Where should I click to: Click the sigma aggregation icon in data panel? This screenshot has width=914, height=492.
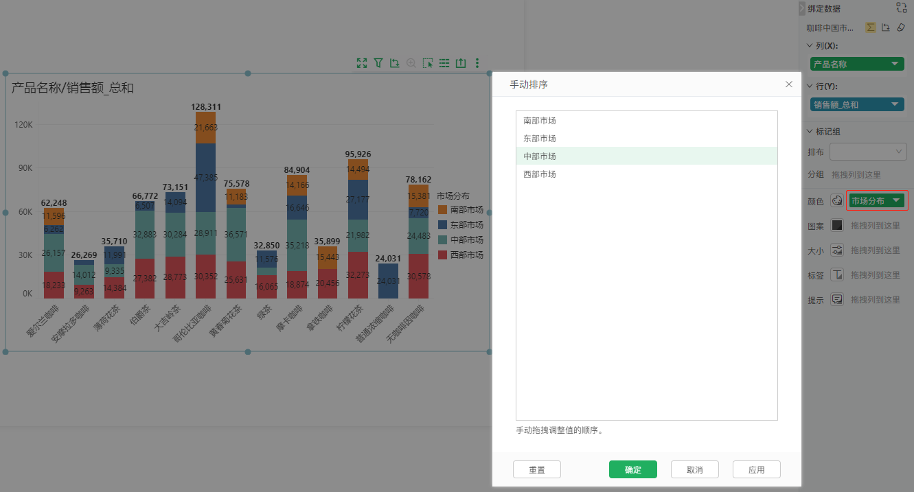click(x=871, y=27)
